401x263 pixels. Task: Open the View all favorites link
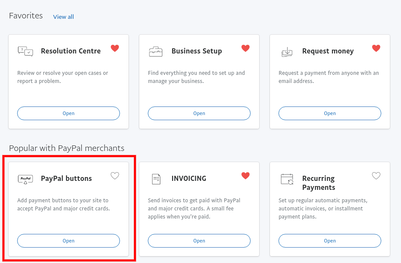pos(63,17)
